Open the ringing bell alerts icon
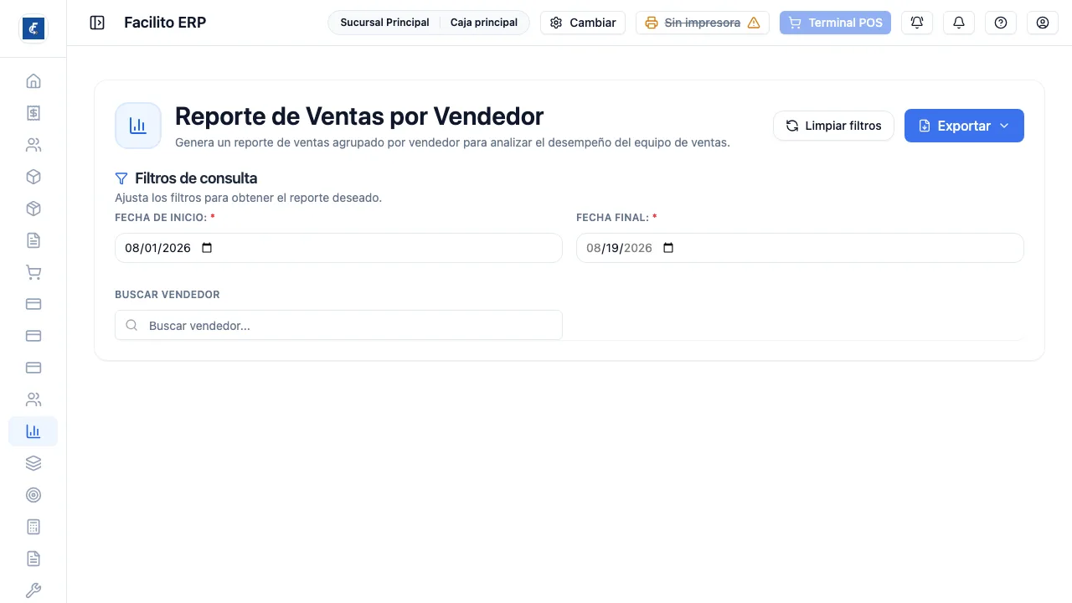 click(x=917, y=23)
